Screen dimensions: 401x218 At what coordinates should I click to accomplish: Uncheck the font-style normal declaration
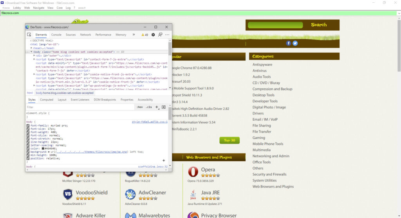[x=28, y=136]
